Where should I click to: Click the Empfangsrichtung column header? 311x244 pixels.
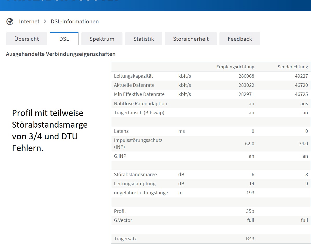pyautogui.click(x=235, y=67)
